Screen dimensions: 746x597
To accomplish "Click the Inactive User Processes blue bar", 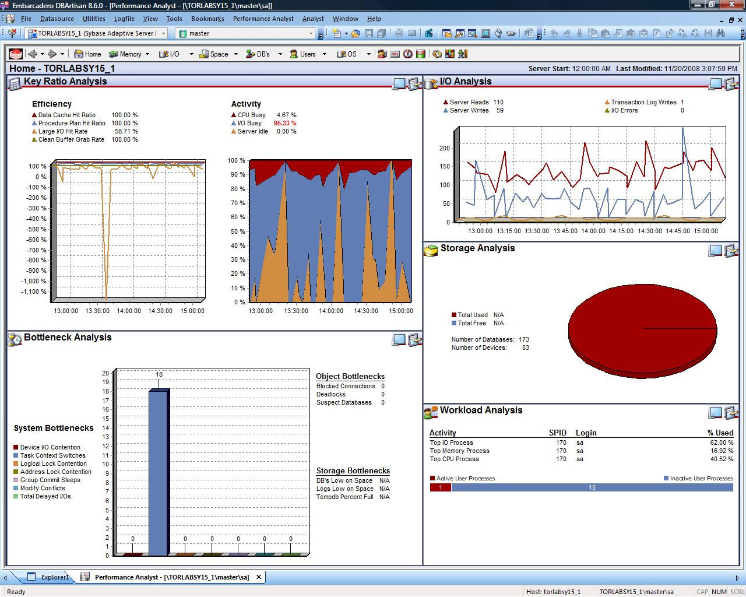I will click(x=592, y=487).
